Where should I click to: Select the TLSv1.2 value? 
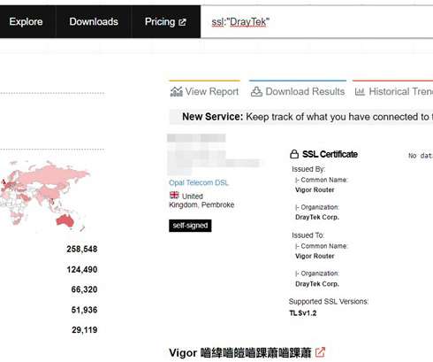point(303,313)
